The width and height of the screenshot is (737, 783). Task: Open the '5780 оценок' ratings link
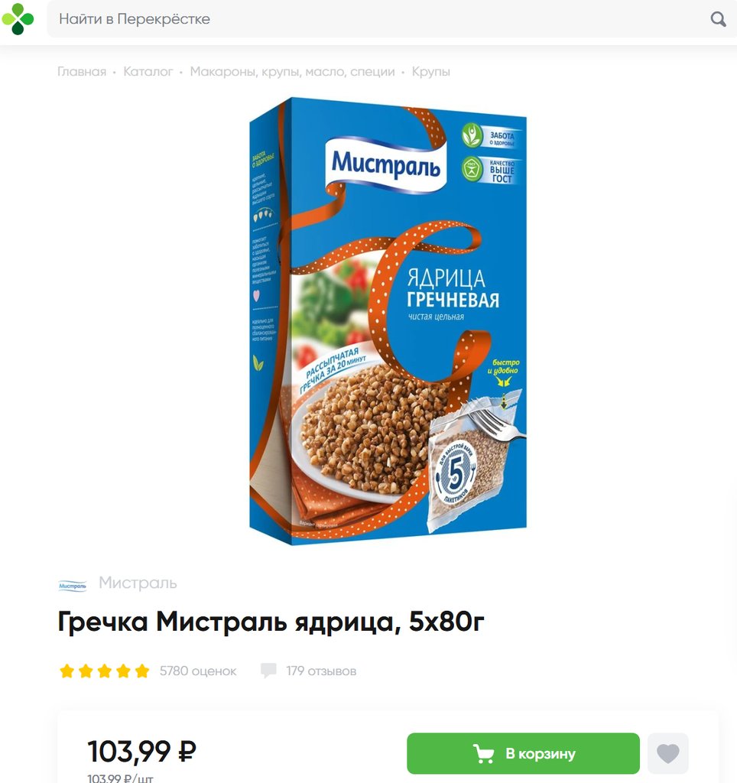(x=198, y=671)
